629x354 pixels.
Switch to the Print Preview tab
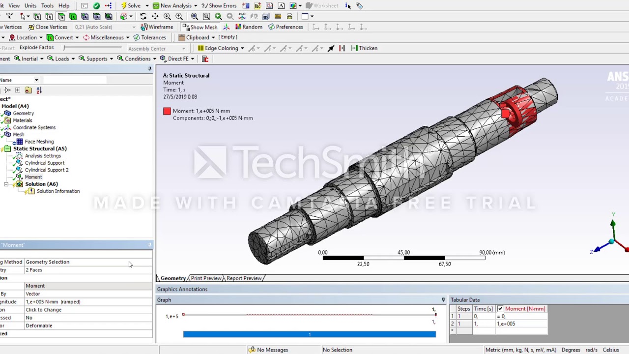coord(206,278)
